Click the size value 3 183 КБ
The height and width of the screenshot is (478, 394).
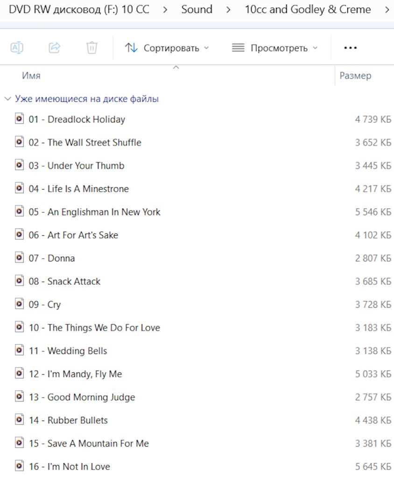[x=373, y=328]
